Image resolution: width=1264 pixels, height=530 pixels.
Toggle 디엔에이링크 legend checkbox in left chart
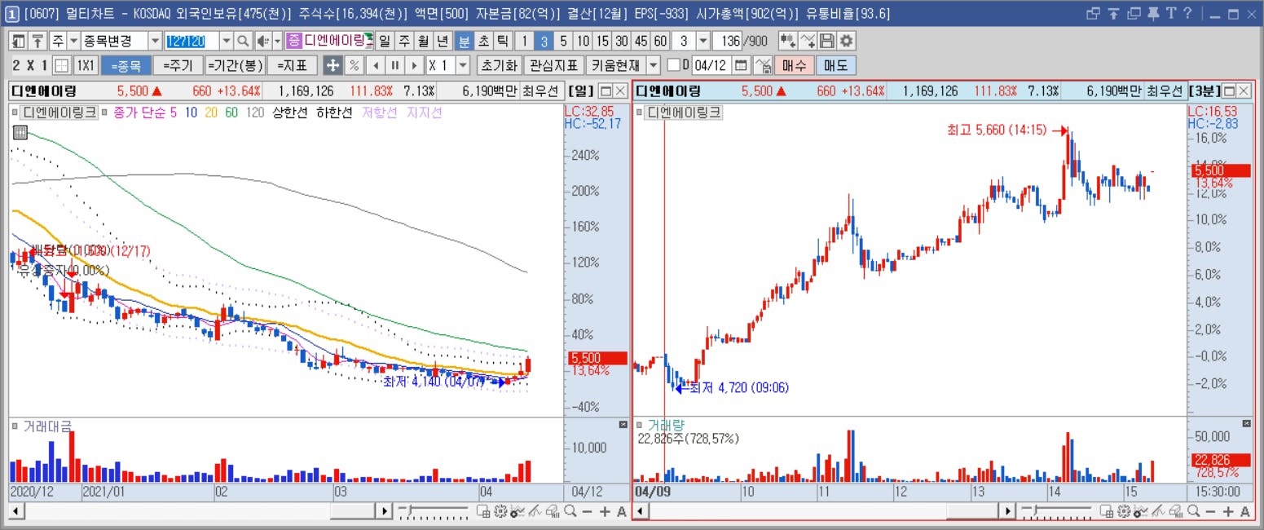tap(15, 113)
